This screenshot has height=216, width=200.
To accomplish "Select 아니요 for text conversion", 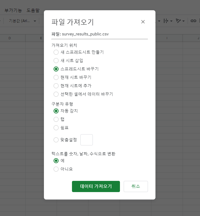I will (x=56, y=169).
